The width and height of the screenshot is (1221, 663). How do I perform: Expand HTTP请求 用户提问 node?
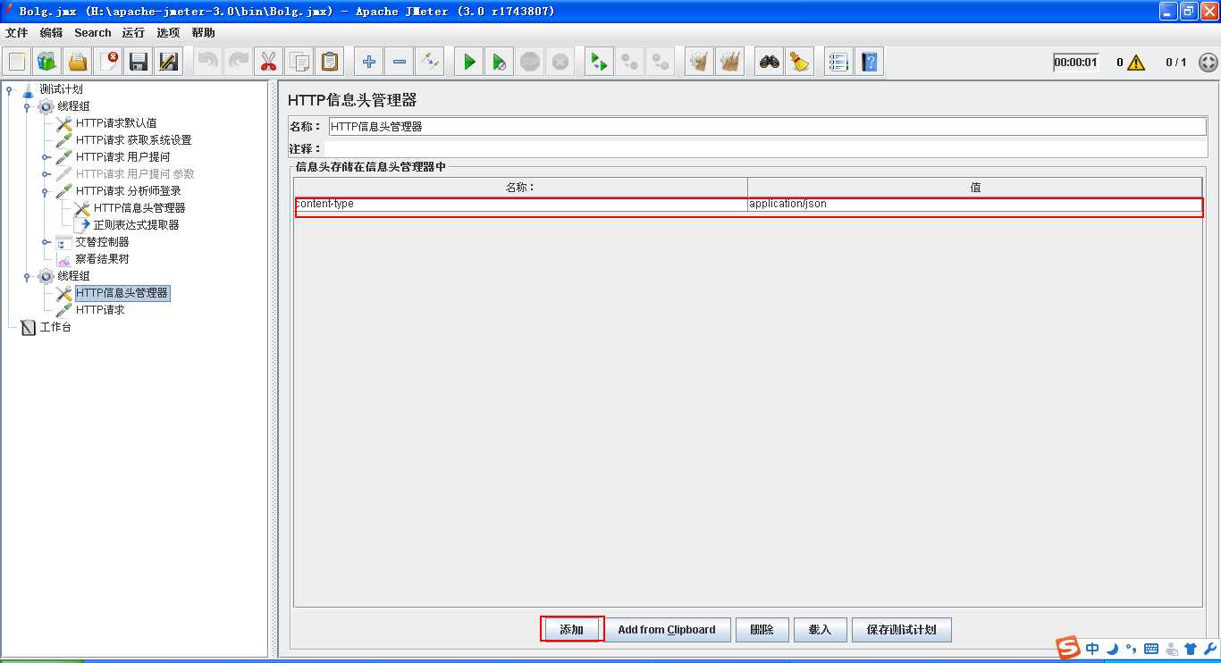point(46,157)
